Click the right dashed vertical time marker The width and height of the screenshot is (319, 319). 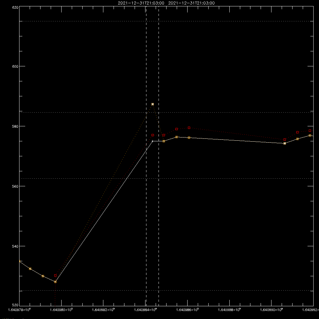[159, 156]
